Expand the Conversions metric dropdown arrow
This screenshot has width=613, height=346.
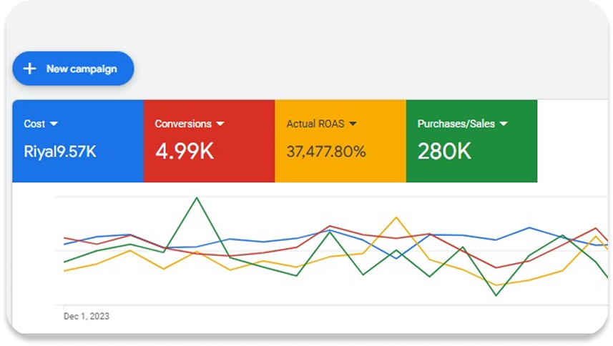pyautogui.click(x=220, y=124)
